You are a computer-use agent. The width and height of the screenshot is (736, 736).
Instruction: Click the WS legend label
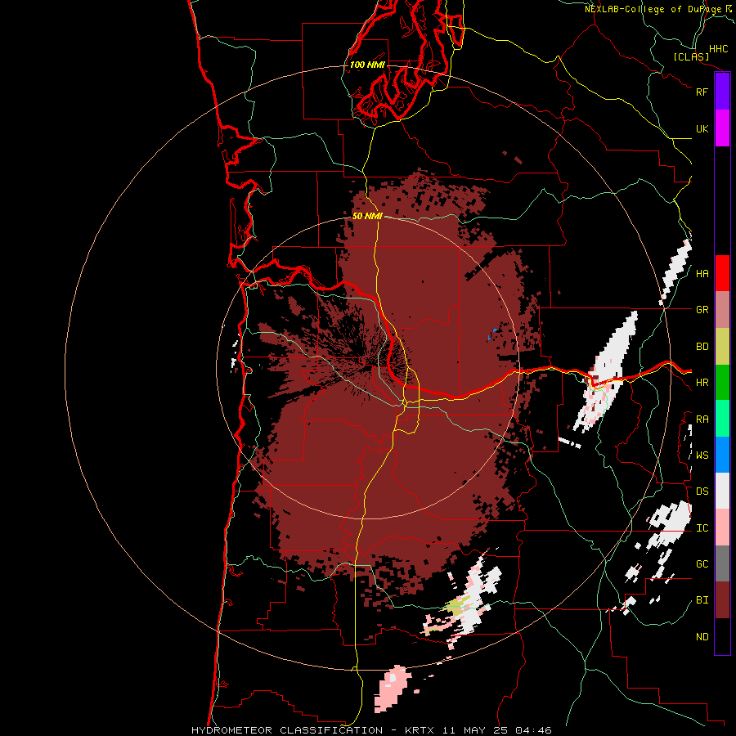tap(702, 456)
